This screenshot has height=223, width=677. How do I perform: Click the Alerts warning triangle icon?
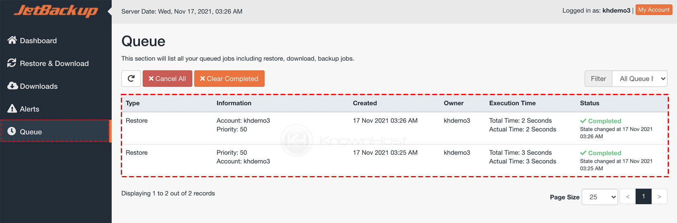coord(12,109)
